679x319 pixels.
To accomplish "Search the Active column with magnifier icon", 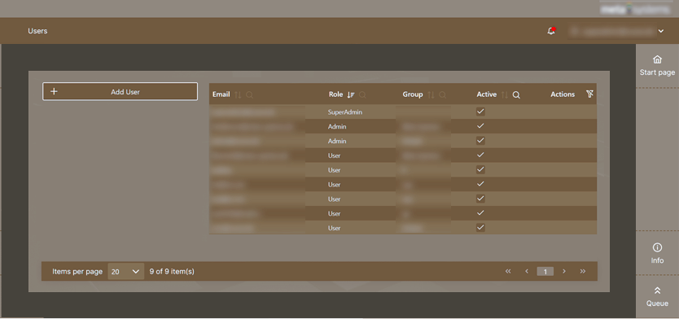I will [x=516, y=94].
